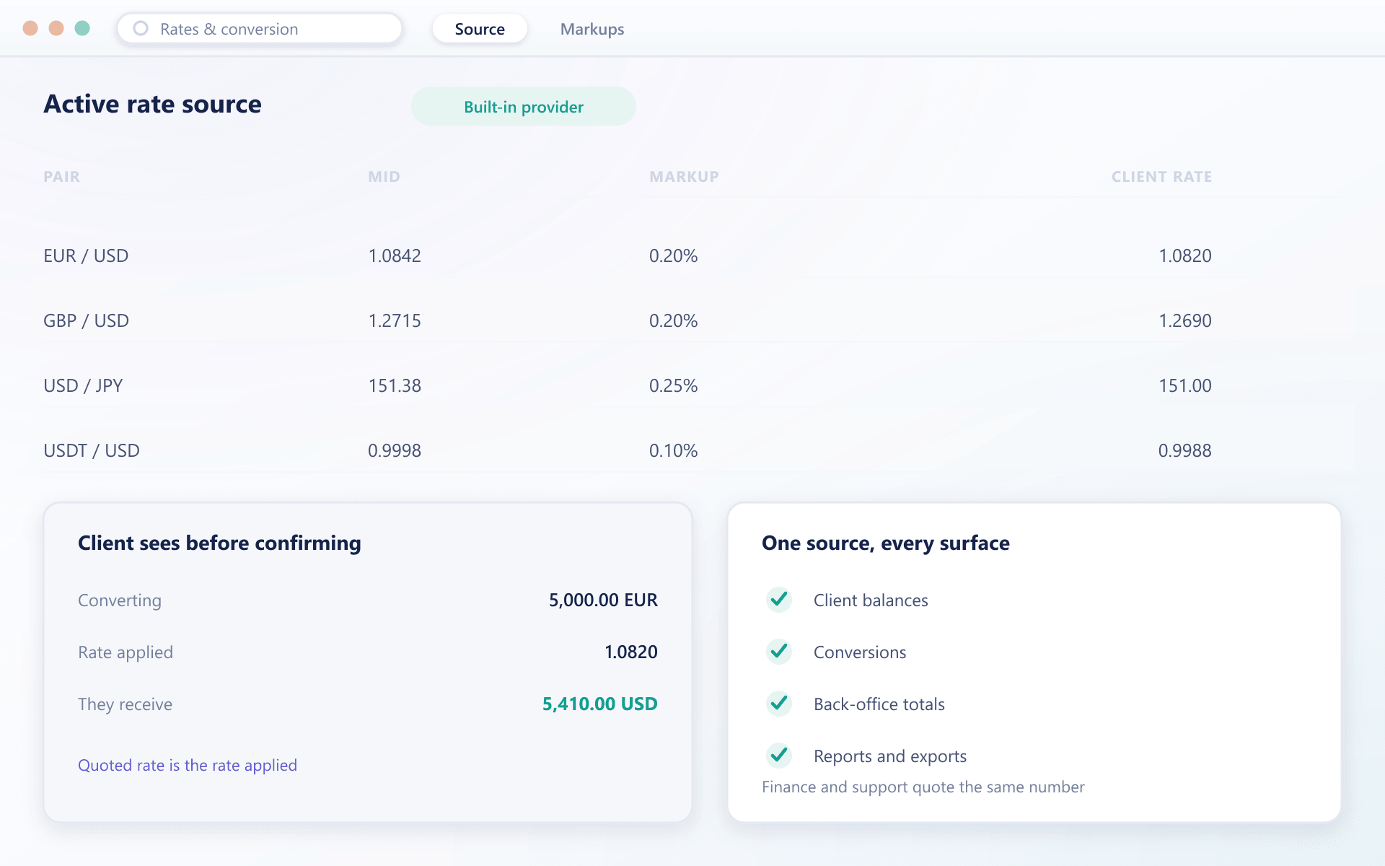Click the Active rate source heading
The height and width of the screenshot is (866, 1385).
[x=152, y=104]
